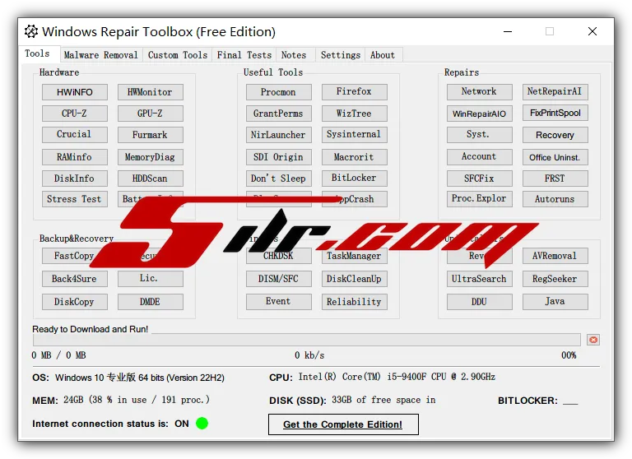632x459 pixels.
Task: Launch WizTree from Useful Tools
Action: [x=354, y=114]
